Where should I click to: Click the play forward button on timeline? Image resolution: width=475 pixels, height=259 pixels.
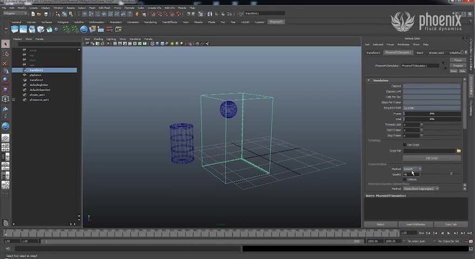(x=449, y=233)
